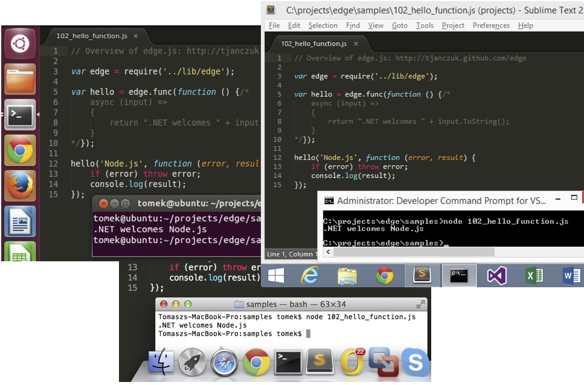Open the Project menu in Sublime Text
The height and width of the screenshot is (385, 584).
(x=453, y=25)
